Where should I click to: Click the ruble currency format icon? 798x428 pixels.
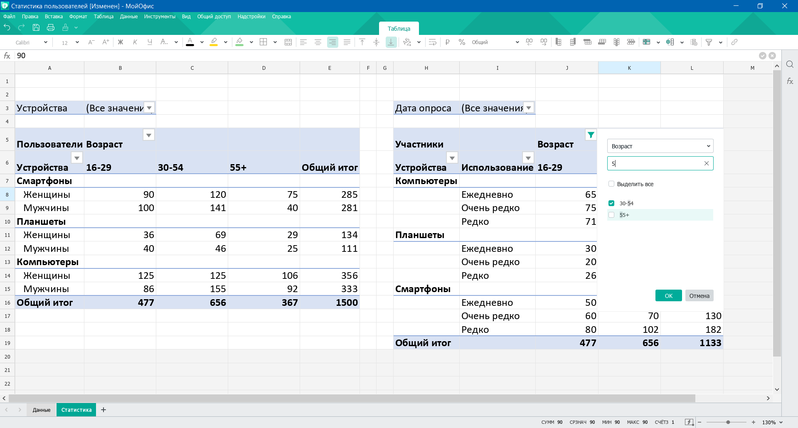click(447, 42)
